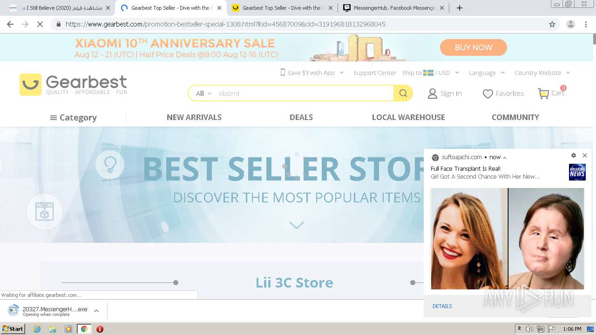Click the page vertical scrollbar thumb
Viewport: 596px width, 335px height.
[594, 39]
